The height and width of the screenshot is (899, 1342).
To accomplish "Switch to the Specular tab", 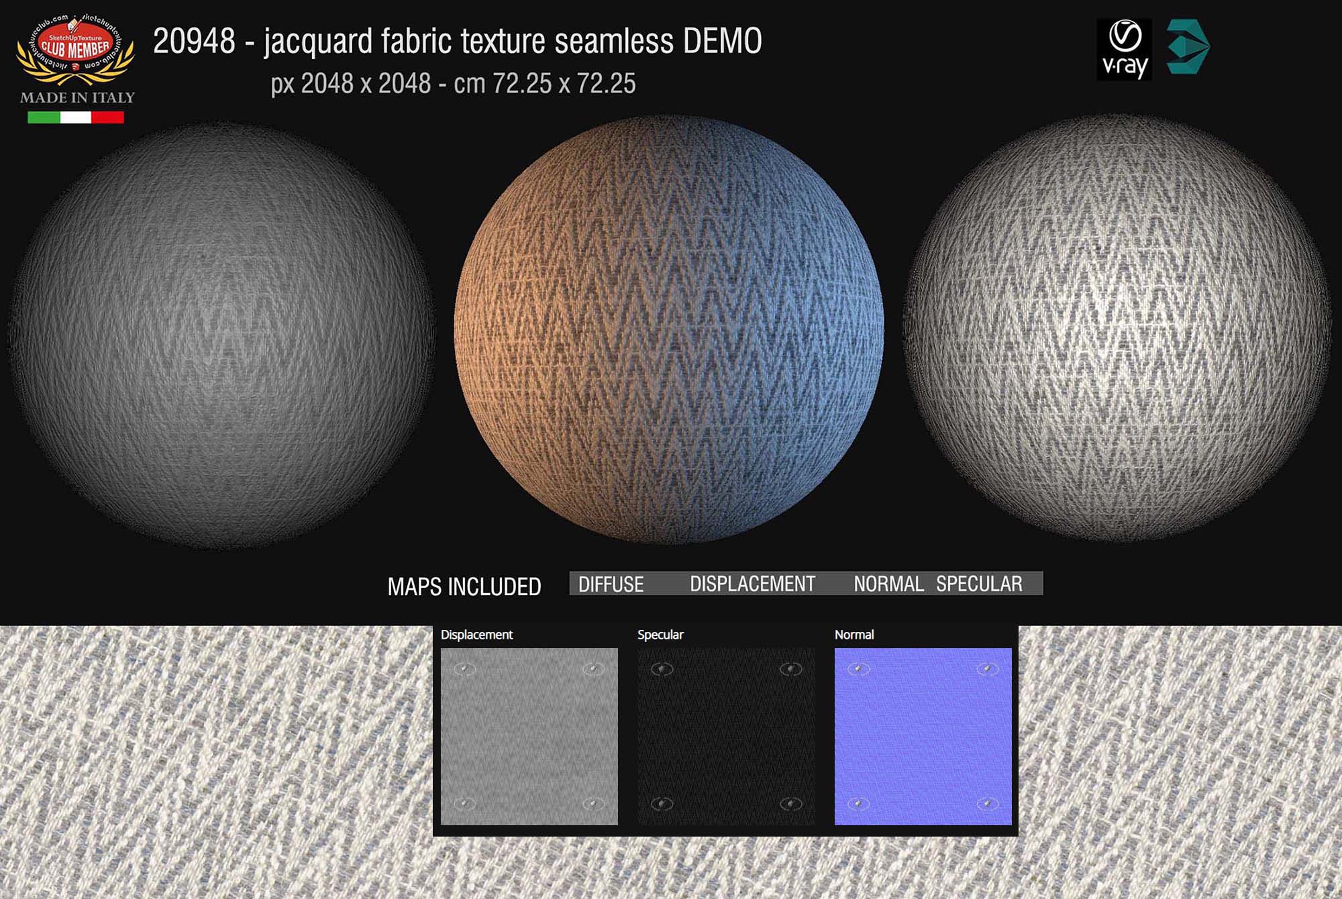I will 660,634.
